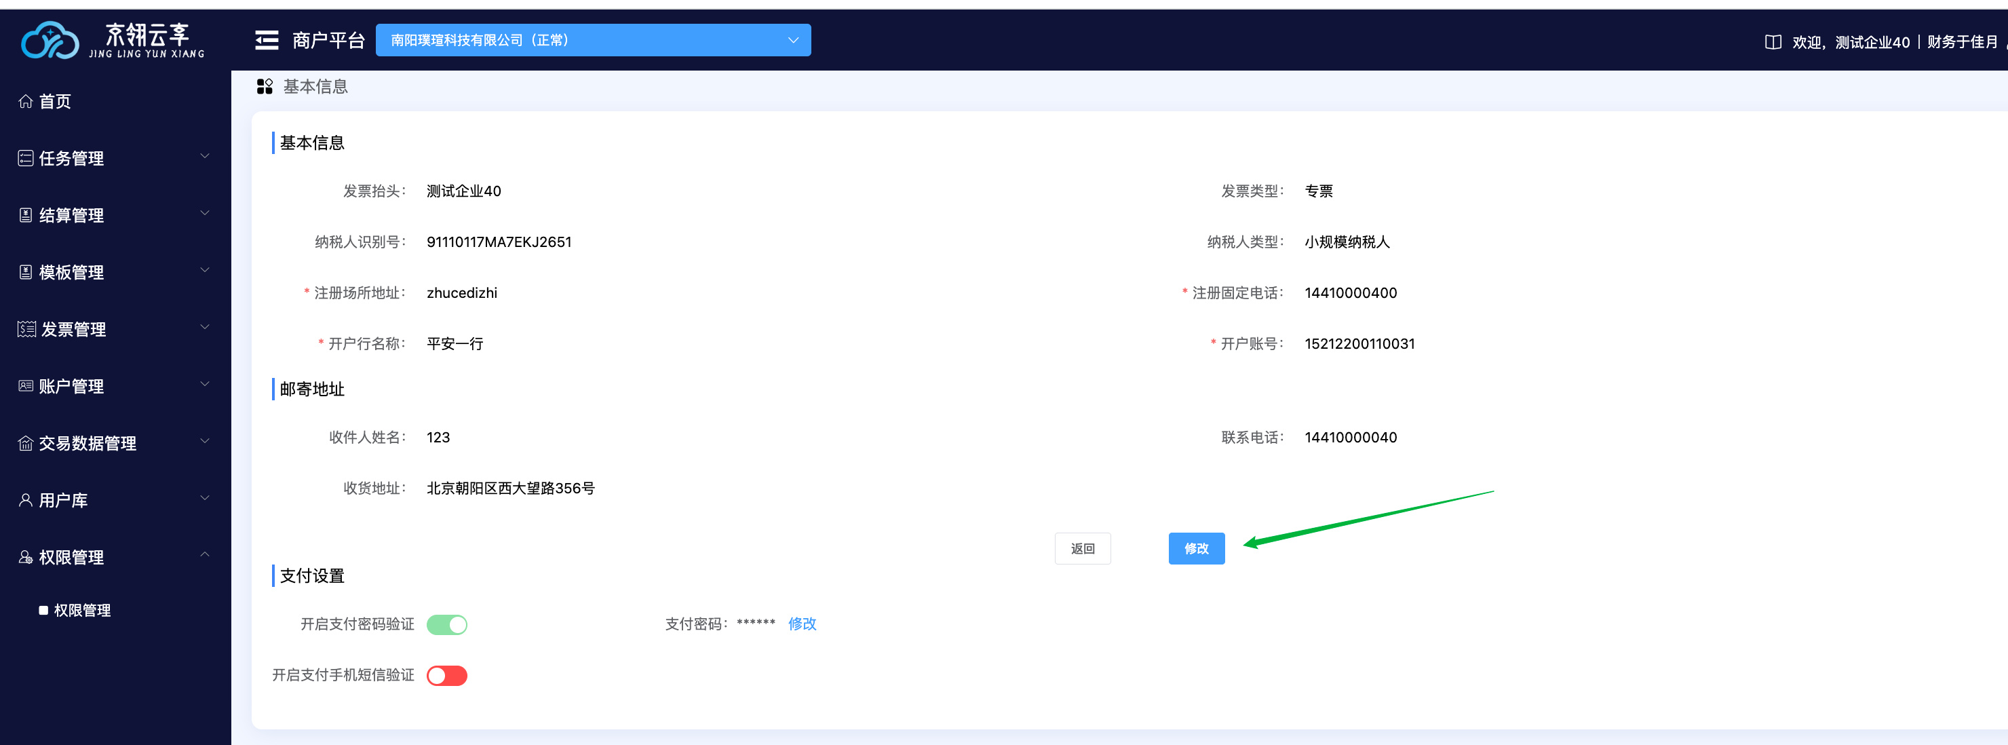2008x745 pixels.
Task: Enable the 开启支付手机短信验证 toggle
Action: click(x=446, y=676)
